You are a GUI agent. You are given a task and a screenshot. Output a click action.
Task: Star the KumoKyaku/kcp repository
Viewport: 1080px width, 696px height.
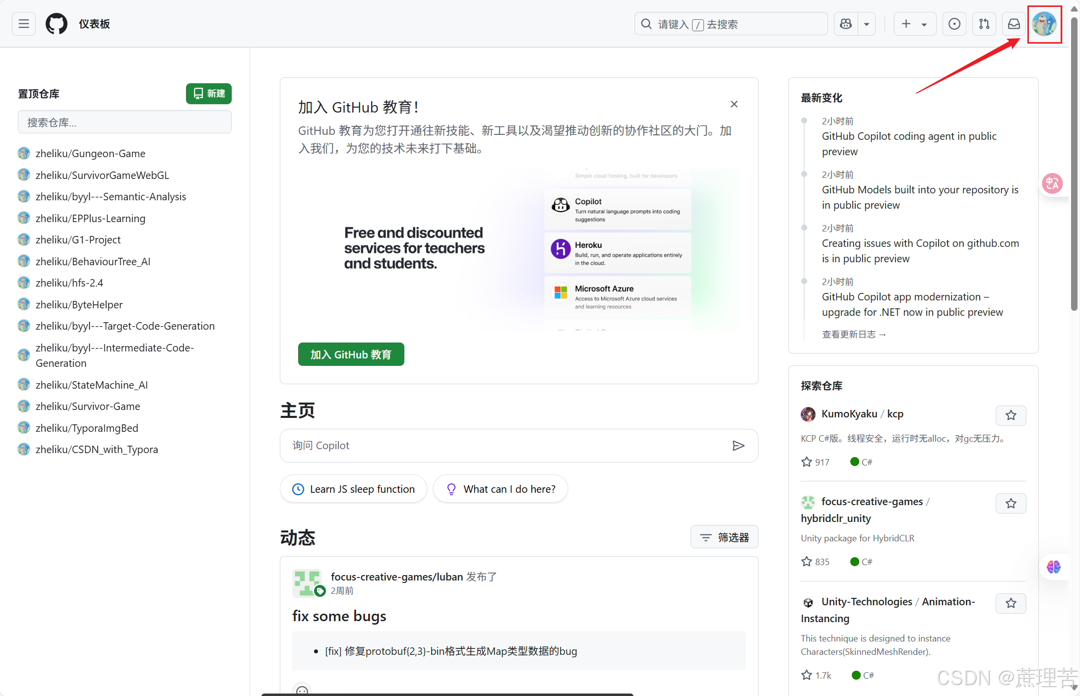[1011, 415]
